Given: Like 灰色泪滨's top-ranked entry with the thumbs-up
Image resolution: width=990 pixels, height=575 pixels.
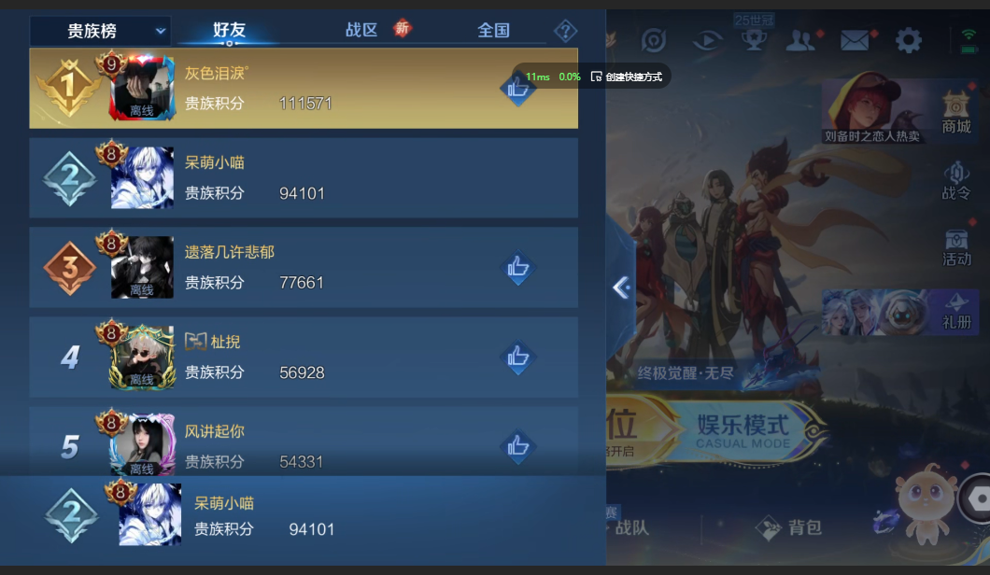Looking at the screenshot, I should click(517, 89).
